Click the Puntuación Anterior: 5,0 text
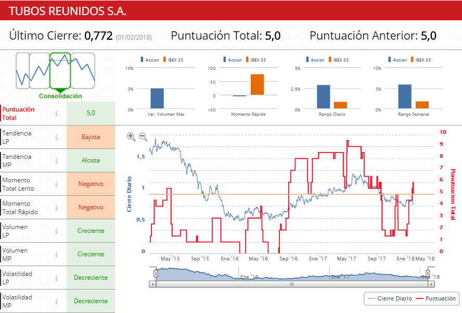This screenshot has height=313, width=462. 373,36
